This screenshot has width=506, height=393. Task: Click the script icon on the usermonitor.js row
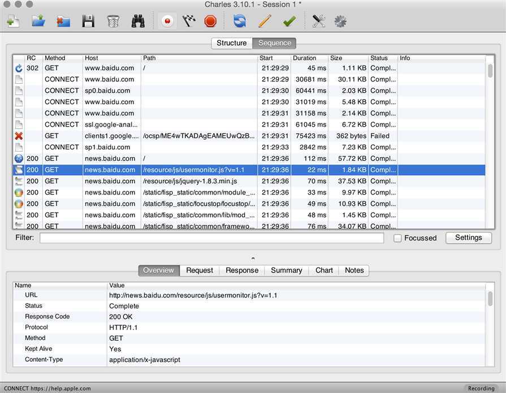tap(19, 170)
